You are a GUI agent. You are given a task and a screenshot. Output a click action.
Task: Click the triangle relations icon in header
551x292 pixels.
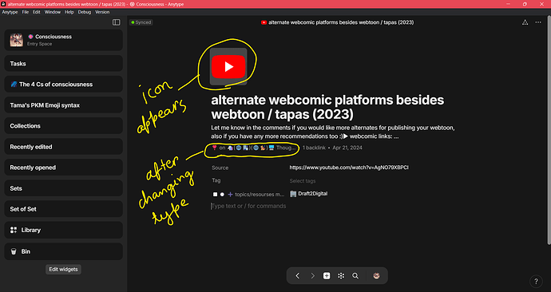click(525, 22)
